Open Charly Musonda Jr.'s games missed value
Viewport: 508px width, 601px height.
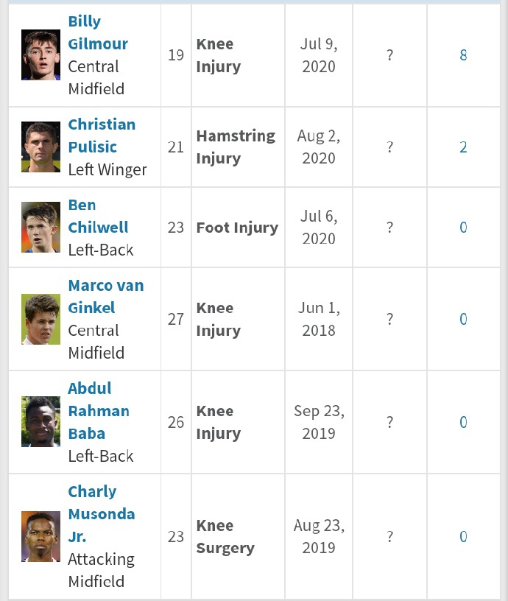pos(463,536)
